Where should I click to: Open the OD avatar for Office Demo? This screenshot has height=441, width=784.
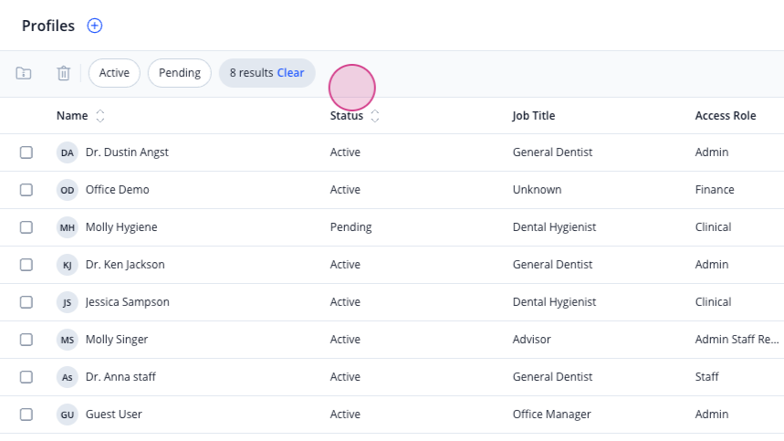(x=67, y=190)
